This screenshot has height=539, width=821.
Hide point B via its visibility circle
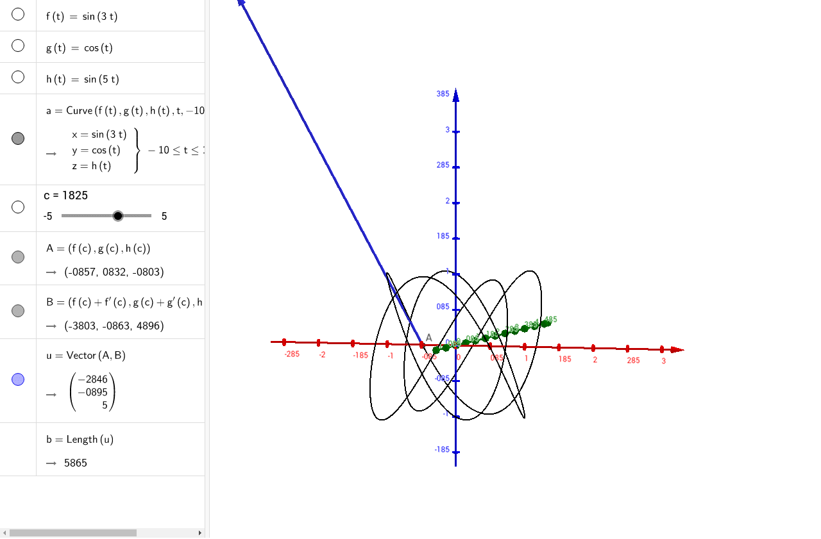click(x=18, y=311)
